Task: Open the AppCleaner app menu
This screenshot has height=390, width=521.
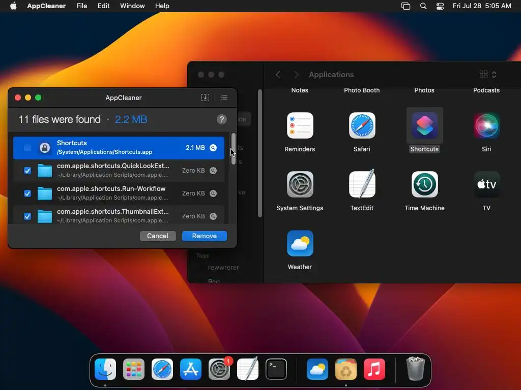Action: pos(46,6)
